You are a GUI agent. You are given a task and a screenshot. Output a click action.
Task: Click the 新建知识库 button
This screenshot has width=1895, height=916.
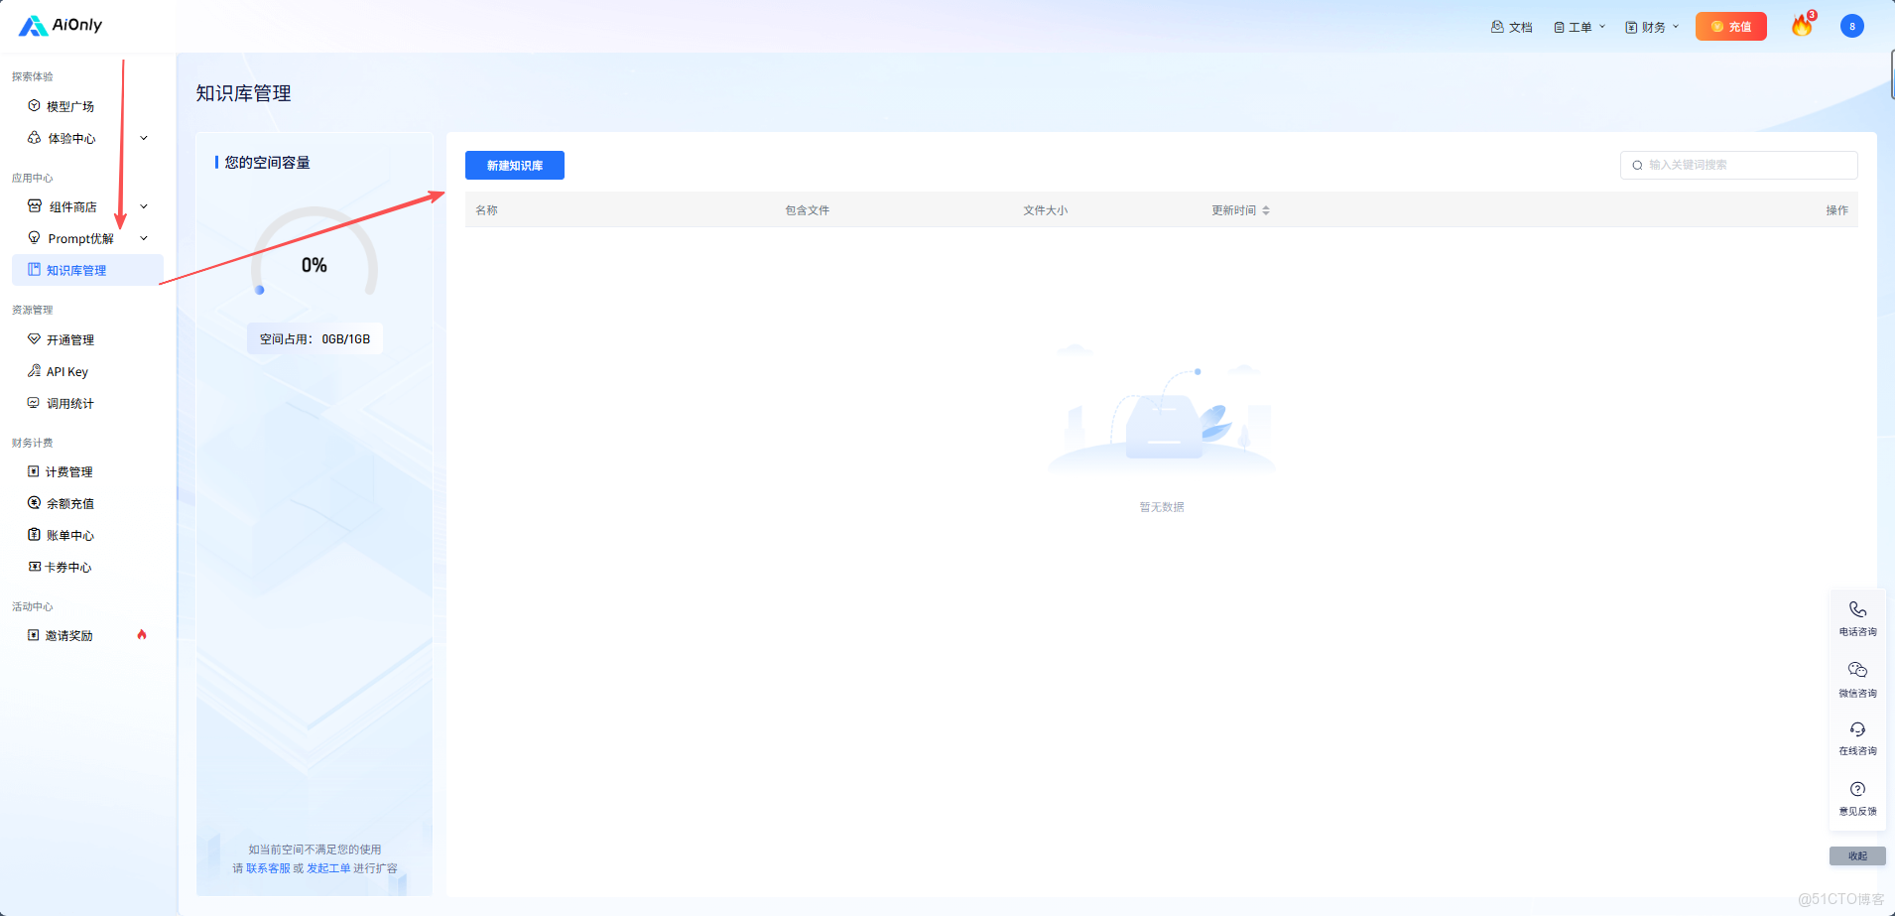click(x=515, y=166)
